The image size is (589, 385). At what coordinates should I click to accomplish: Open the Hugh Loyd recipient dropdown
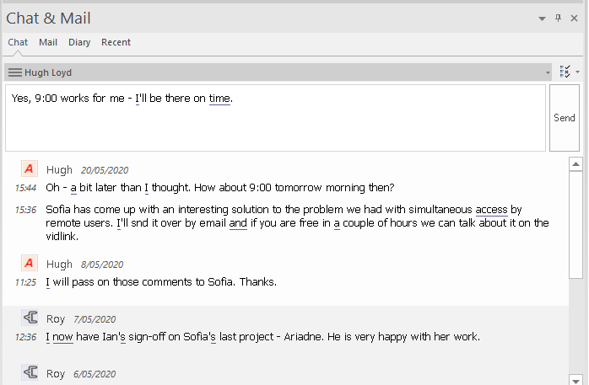point(548,73)
